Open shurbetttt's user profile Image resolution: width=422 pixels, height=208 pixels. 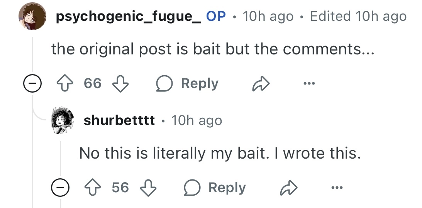(119, 121)
